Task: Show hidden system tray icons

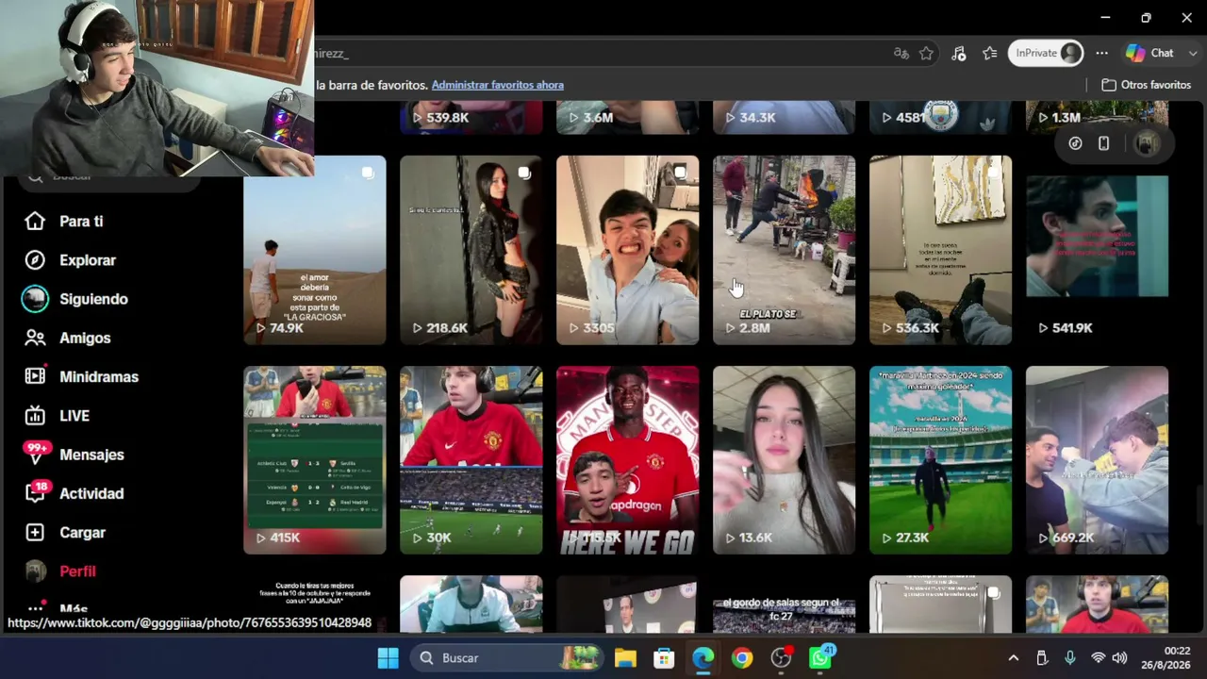Action: click(1014, 658)
